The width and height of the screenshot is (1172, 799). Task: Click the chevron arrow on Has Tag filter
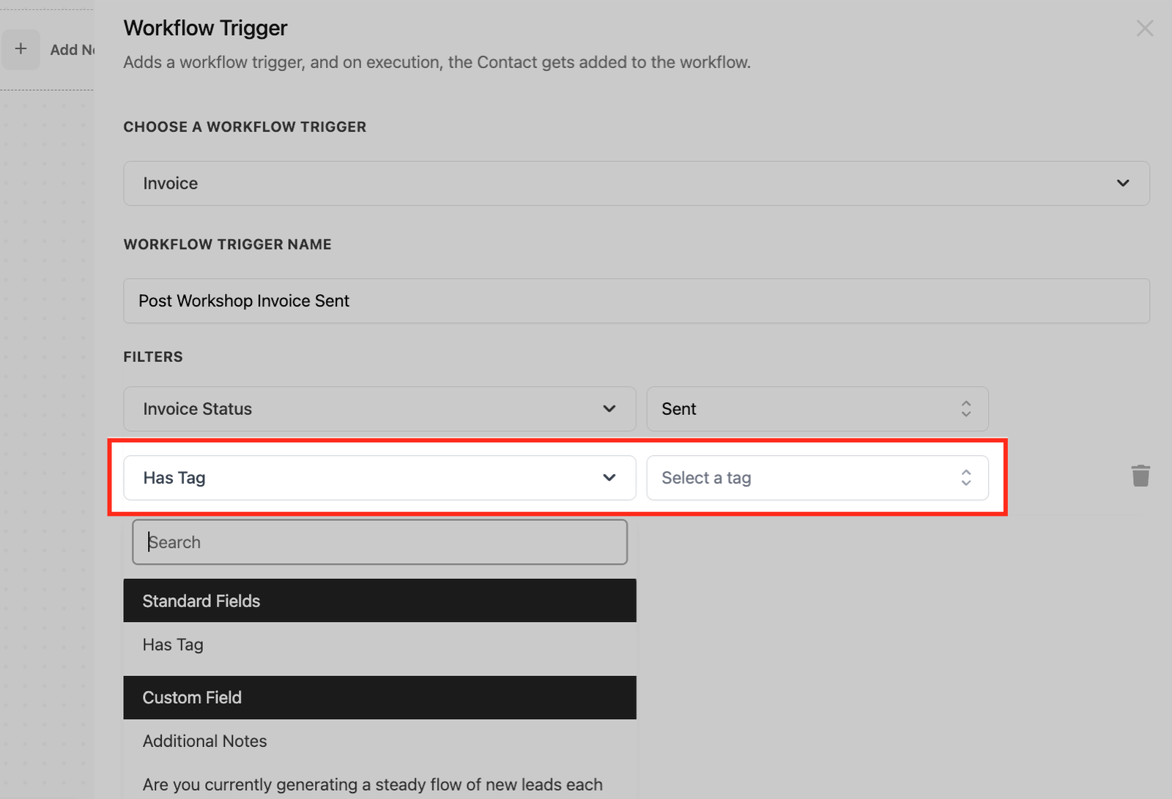[x=609, y=478]
